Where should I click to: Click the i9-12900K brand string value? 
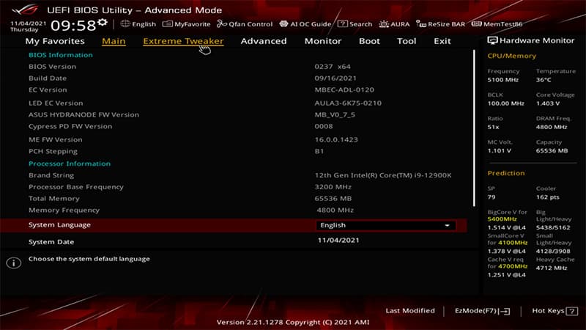[382, 175]
